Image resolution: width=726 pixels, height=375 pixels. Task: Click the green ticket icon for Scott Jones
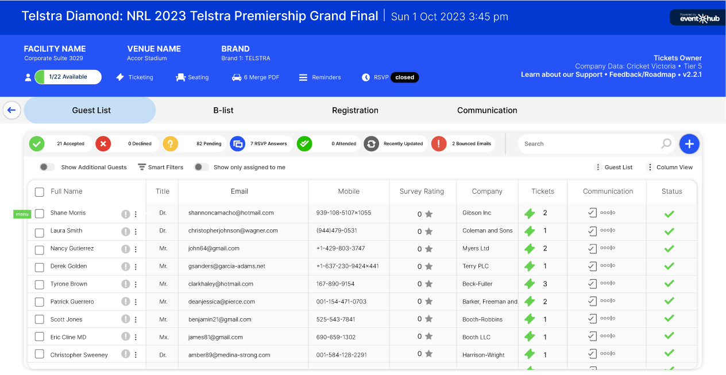(x=530, y=319)
